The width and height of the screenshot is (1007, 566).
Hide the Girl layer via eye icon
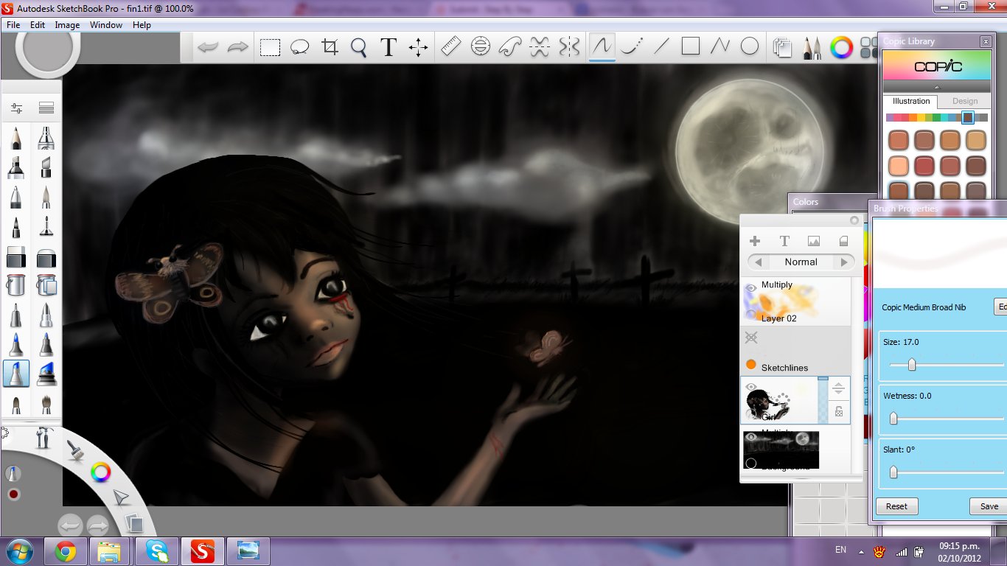click(751, 387)
